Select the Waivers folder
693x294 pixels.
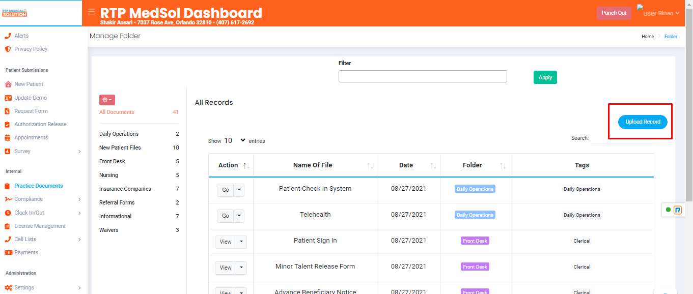tap(108, 230)
